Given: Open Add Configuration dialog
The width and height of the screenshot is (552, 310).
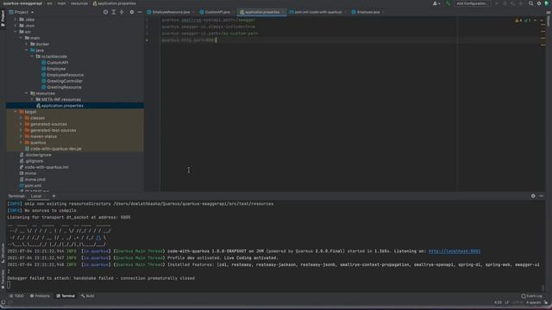Looking at the screenshot, I should (473, 3).
